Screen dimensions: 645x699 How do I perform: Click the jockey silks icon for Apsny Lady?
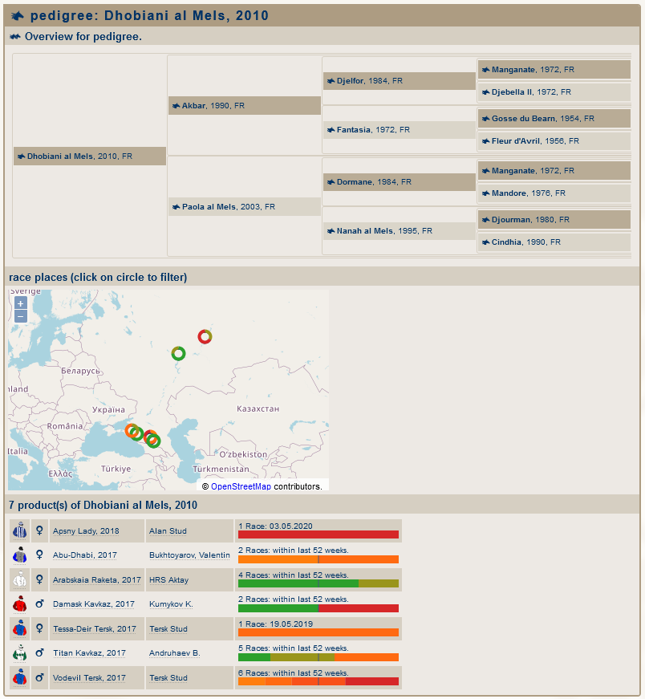pyautogui.click(x=20, y=531)
